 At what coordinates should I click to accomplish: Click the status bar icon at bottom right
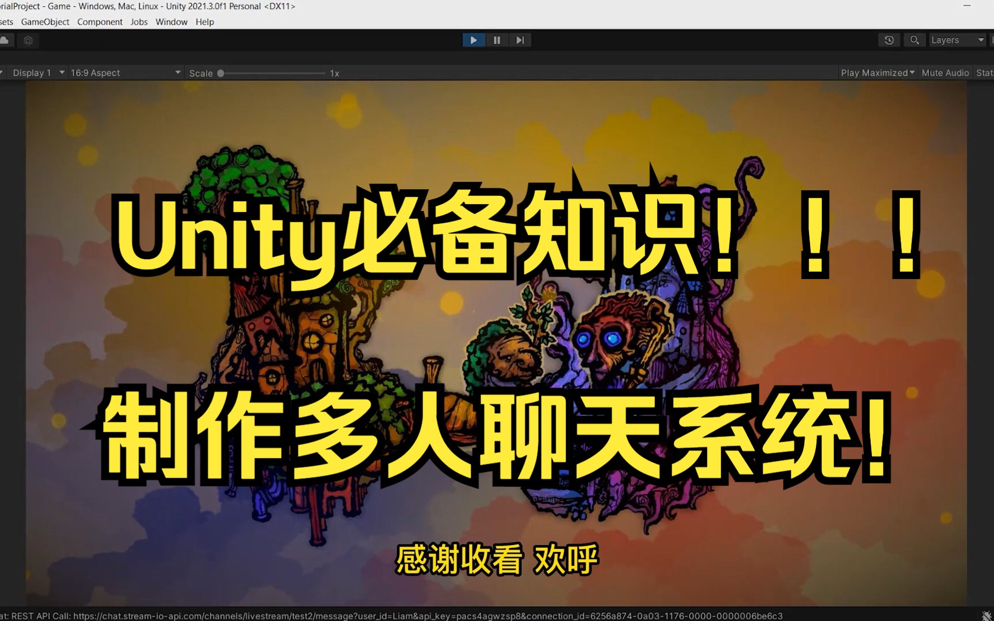[987, 615]
